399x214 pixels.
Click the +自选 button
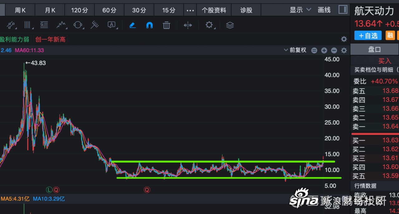368,35
